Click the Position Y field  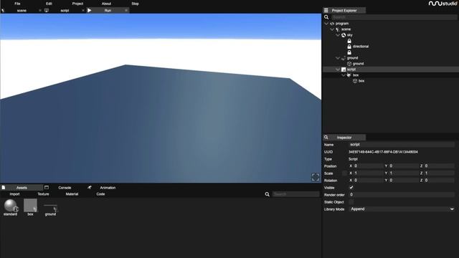[403, 166]
